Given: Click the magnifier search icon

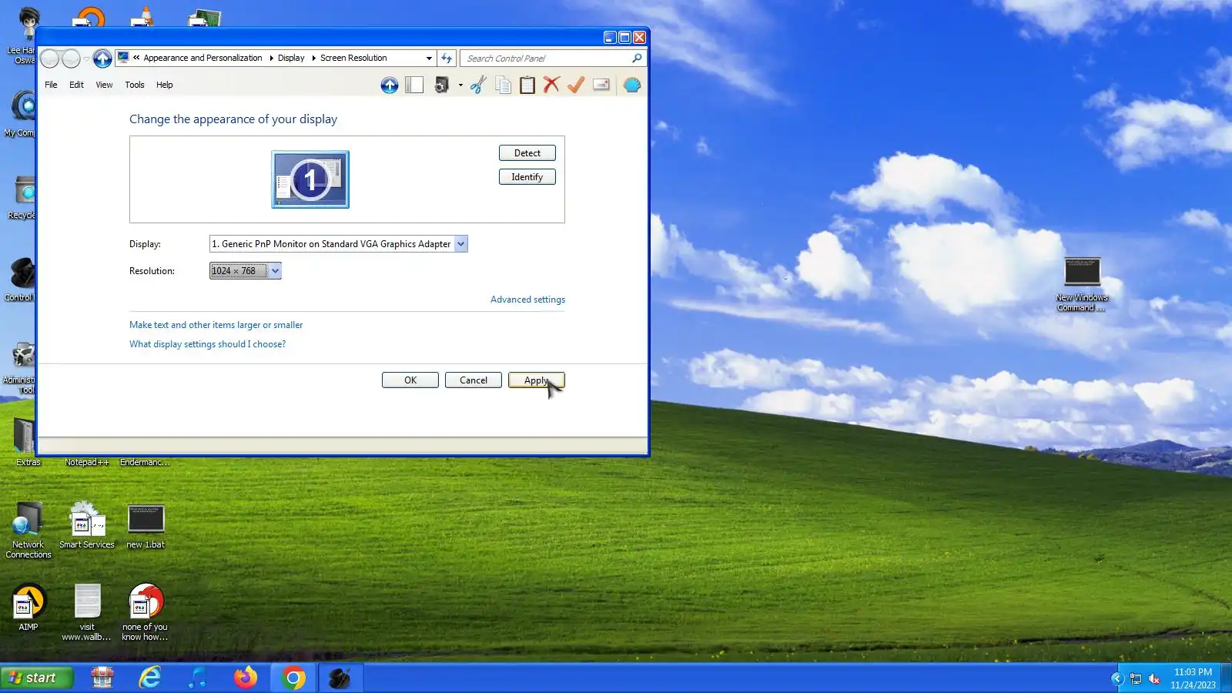Looking at the screenshot, I should coord(637,59).
